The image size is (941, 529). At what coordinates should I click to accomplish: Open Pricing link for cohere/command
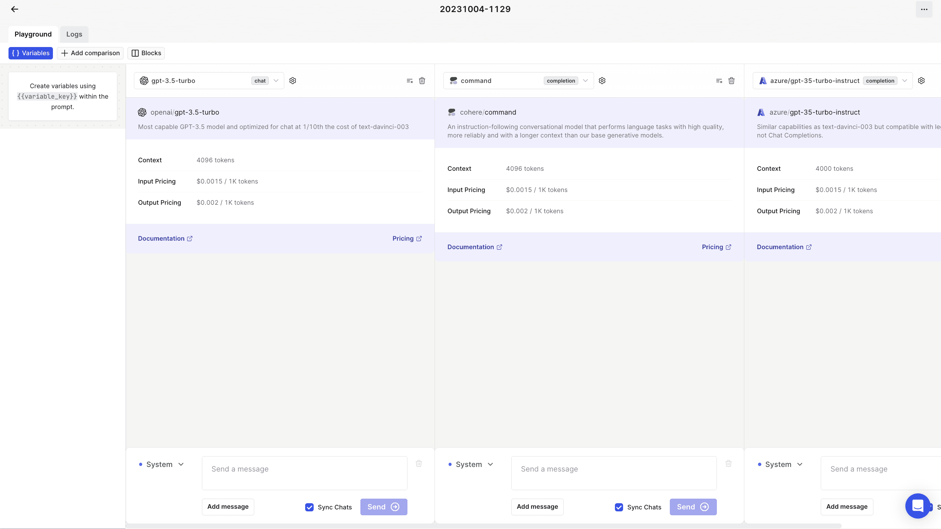pyautogui.click(x=716, y=247)
